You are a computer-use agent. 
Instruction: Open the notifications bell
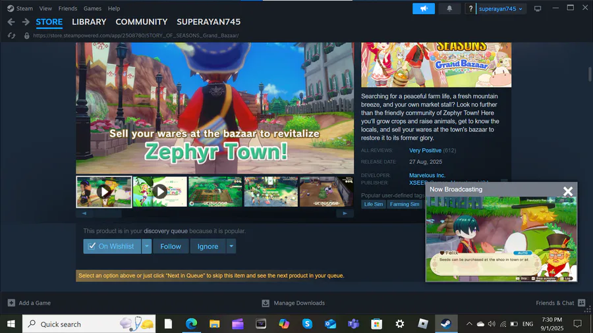click(x=449, y=9)
